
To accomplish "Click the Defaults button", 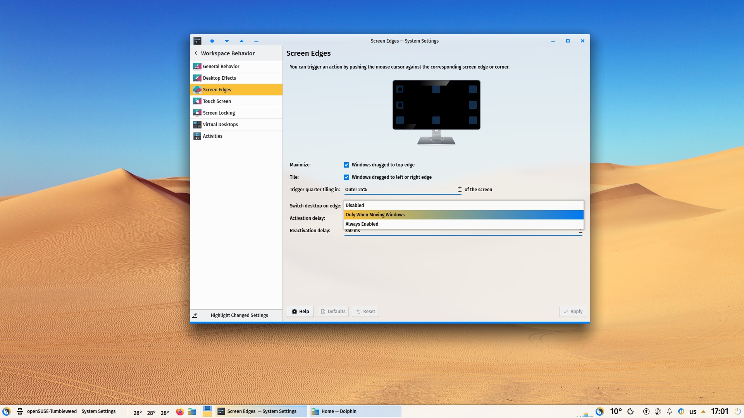I will (x=333, y=312).
